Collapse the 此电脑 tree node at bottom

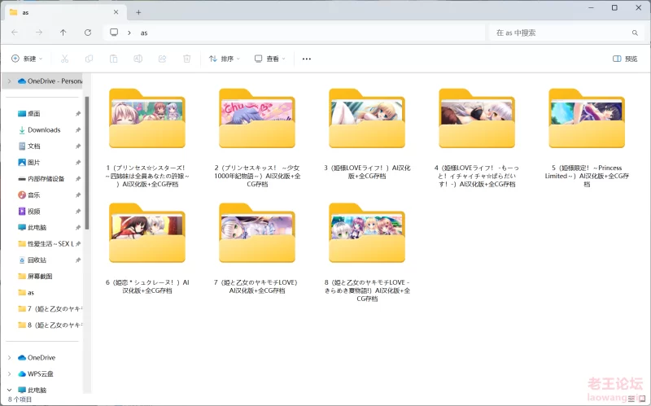click(9, 390)
